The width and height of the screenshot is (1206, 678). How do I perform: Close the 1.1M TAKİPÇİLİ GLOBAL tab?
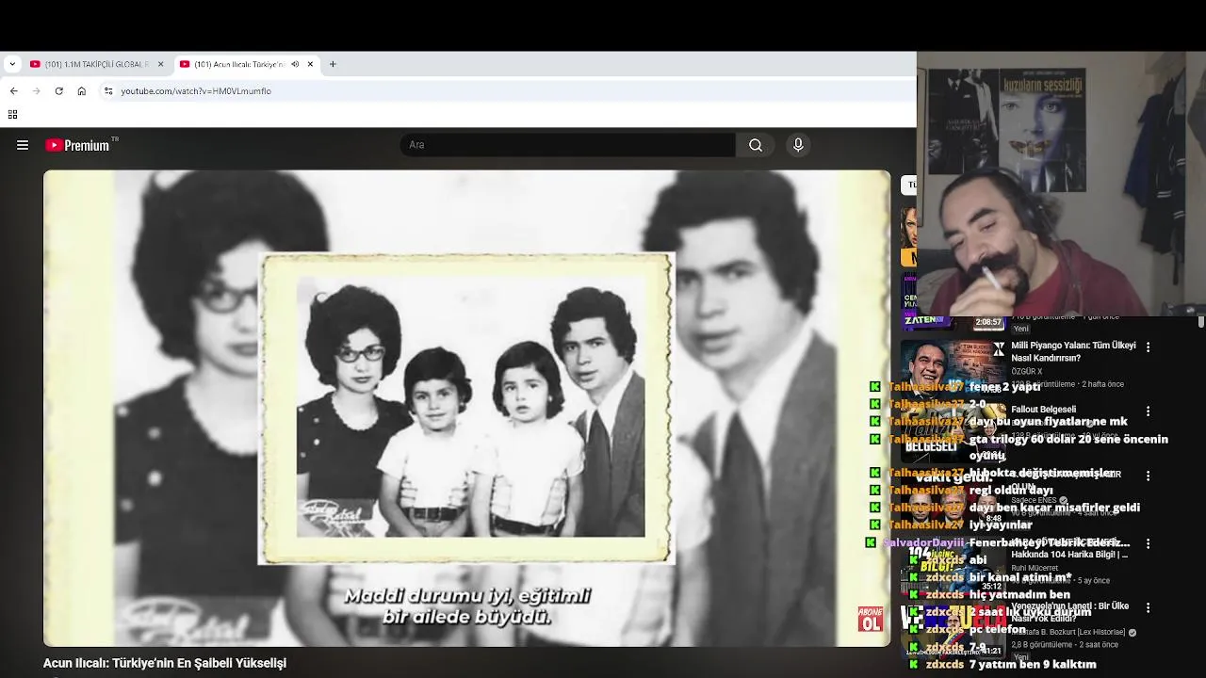coord(160,64)
